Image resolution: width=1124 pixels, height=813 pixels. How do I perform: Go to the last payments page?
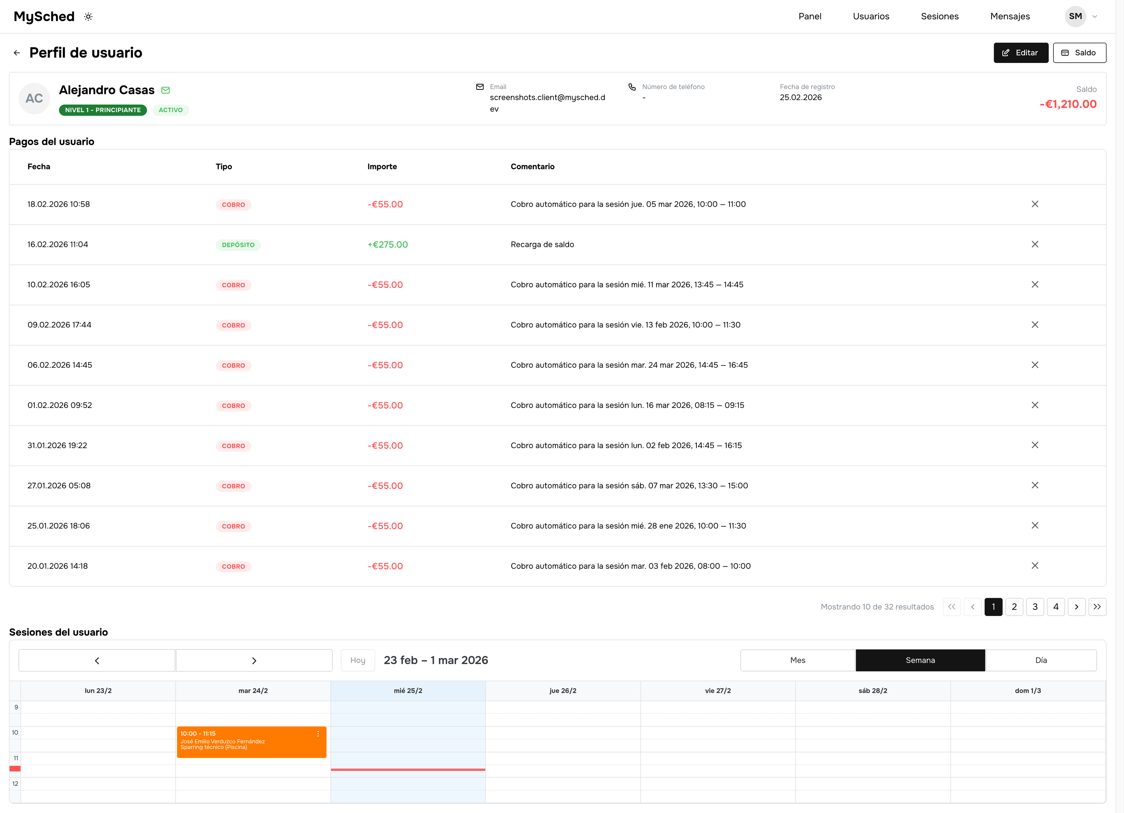coord(1097,607)
